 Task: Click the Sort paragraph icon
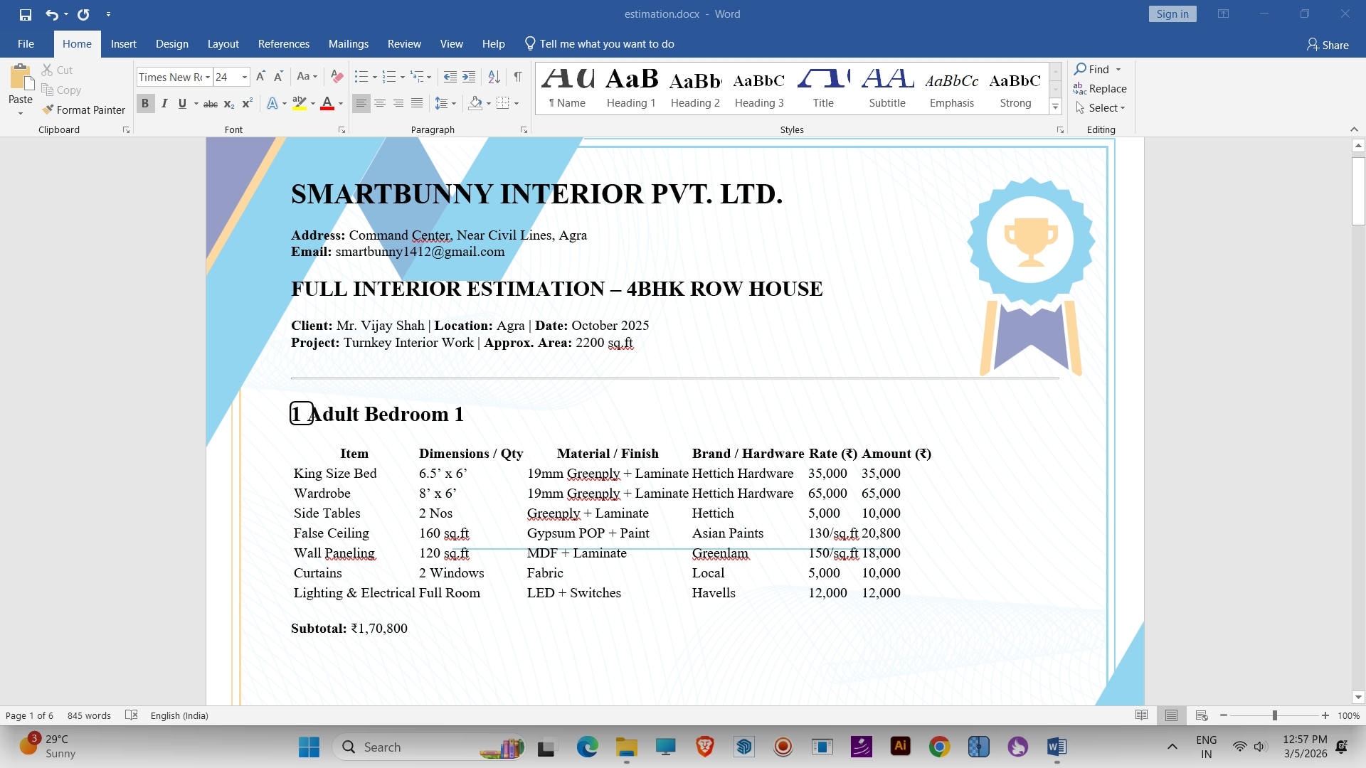tap(494, 77)
